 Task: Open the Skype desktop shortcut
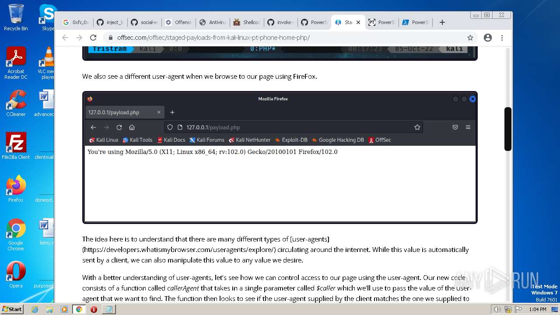[47, 17]
